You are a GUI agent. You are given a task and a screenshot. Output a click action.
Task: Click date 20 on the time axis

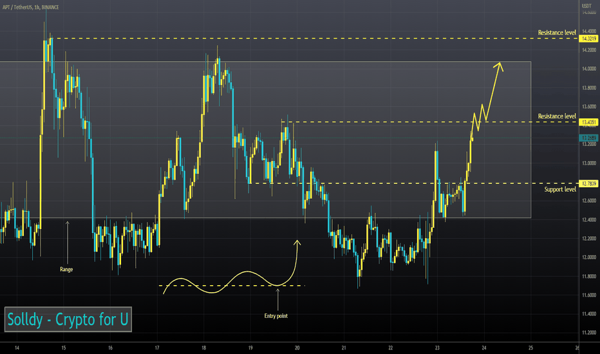[297, 348]
